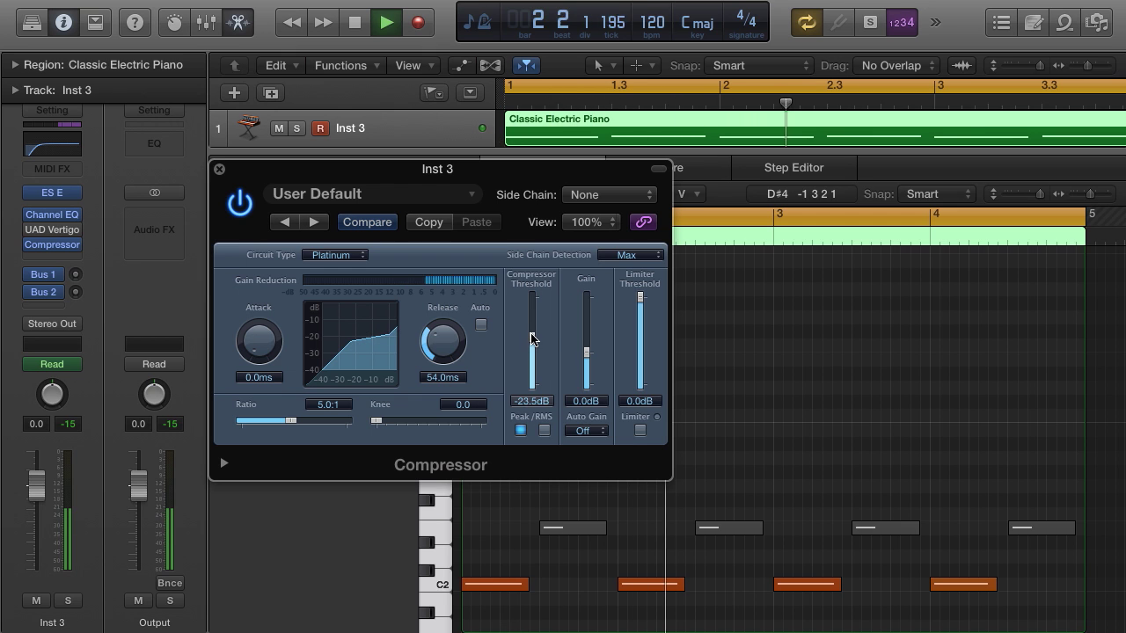Open the Media Browser icon
Image resolution: width=1126 pixels, height=633 pixels.
(1096, 23)
